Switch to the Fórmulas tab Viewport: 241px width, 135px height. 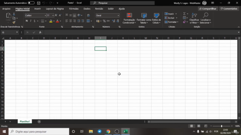point(74,9)
